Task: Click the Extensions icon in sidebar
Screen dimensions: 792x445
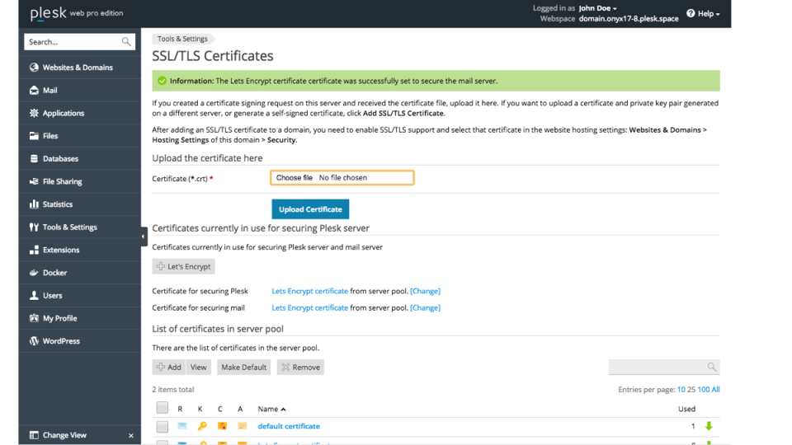Action: coord(34,250)
